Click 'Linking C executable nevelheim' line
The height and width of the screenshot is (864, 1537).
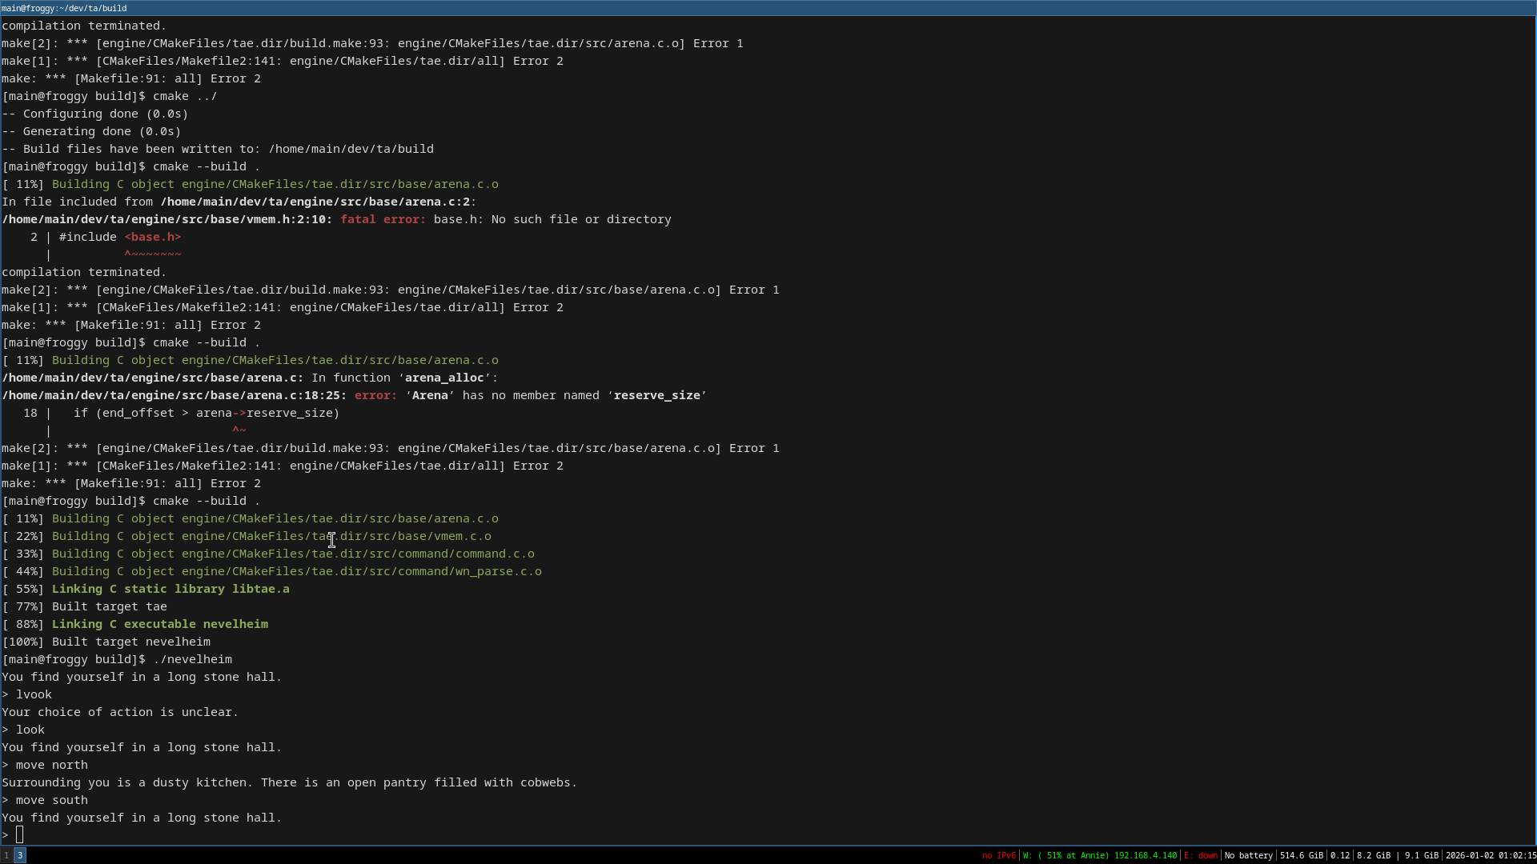[159, 624]
